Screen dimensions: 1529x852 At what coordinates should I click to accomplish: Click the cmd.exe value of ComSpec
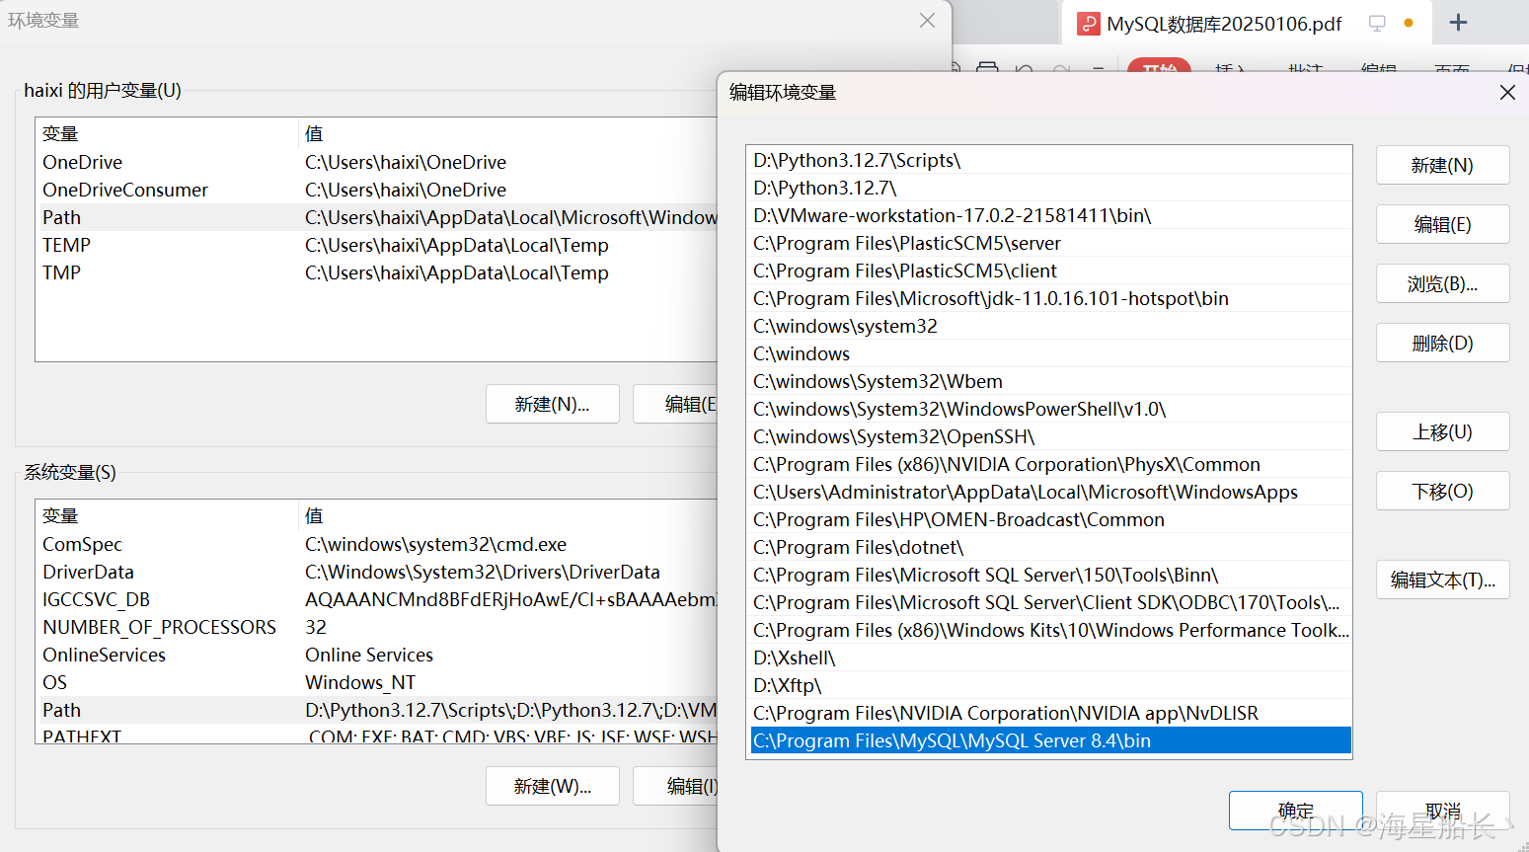435,544
